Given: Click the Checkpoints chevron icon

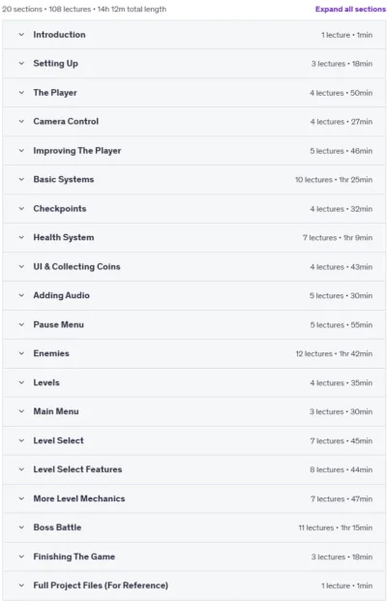Looking at the screenshot, I should pos(21,208).
